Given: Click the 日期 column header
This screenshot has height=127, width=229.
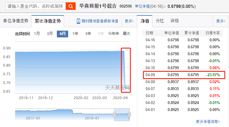Looking at the screenshot, I should point(149,33).
